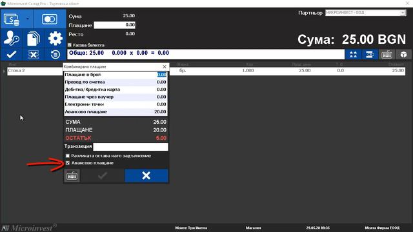Select the Авансово плащане row with 20.00
The width and height of the screenshot is (413, 232).
[x=116, y=111]
